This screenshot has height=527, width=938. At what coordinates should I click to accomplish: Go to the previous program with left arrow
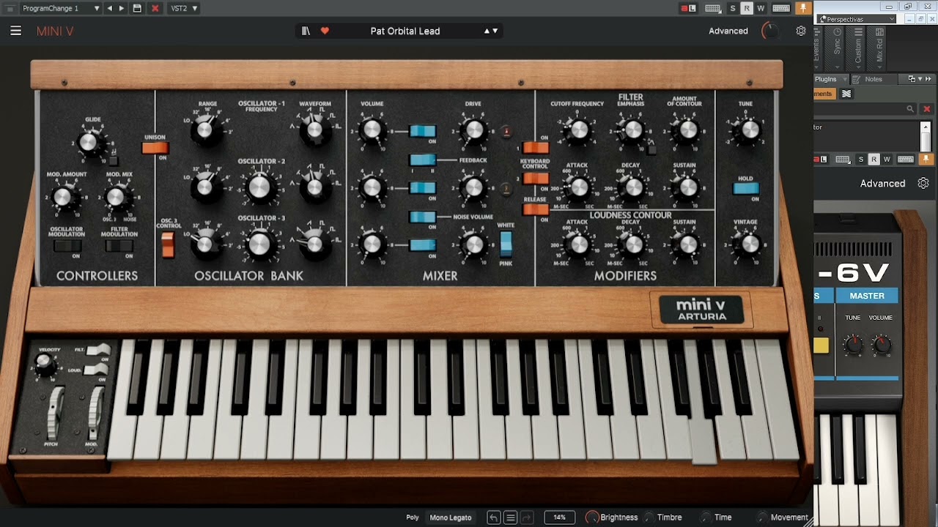[x=110, y=8]
